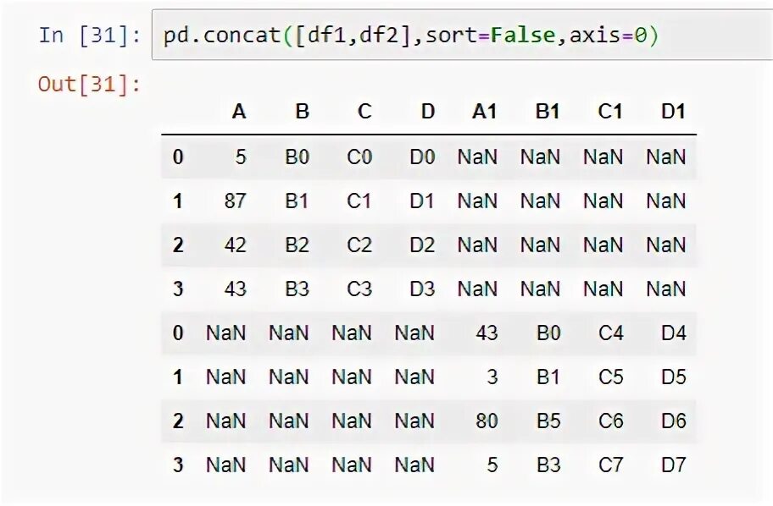This screenshot has width=773, height=506.
Task: Click the In [31] prompt label
Action: 87,36
